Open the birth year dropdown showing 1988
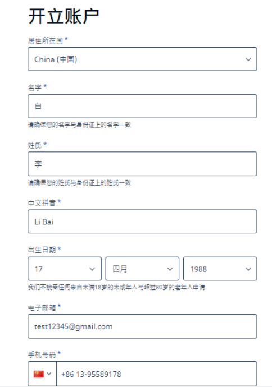This screenshot has height=387, width=272. point(220,269)
